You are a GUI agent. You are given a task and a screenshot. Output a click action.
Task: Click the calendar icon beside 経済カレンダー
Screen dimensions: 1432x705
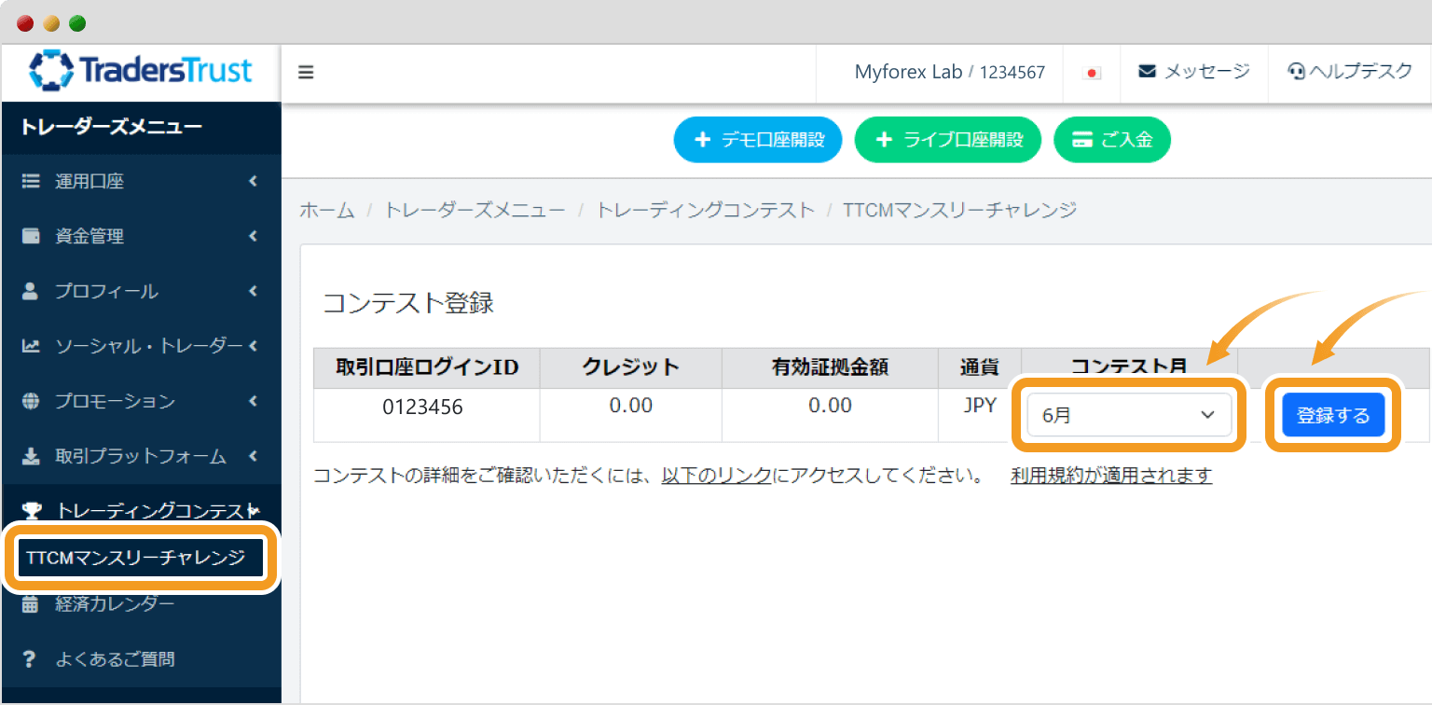[31, 604]
